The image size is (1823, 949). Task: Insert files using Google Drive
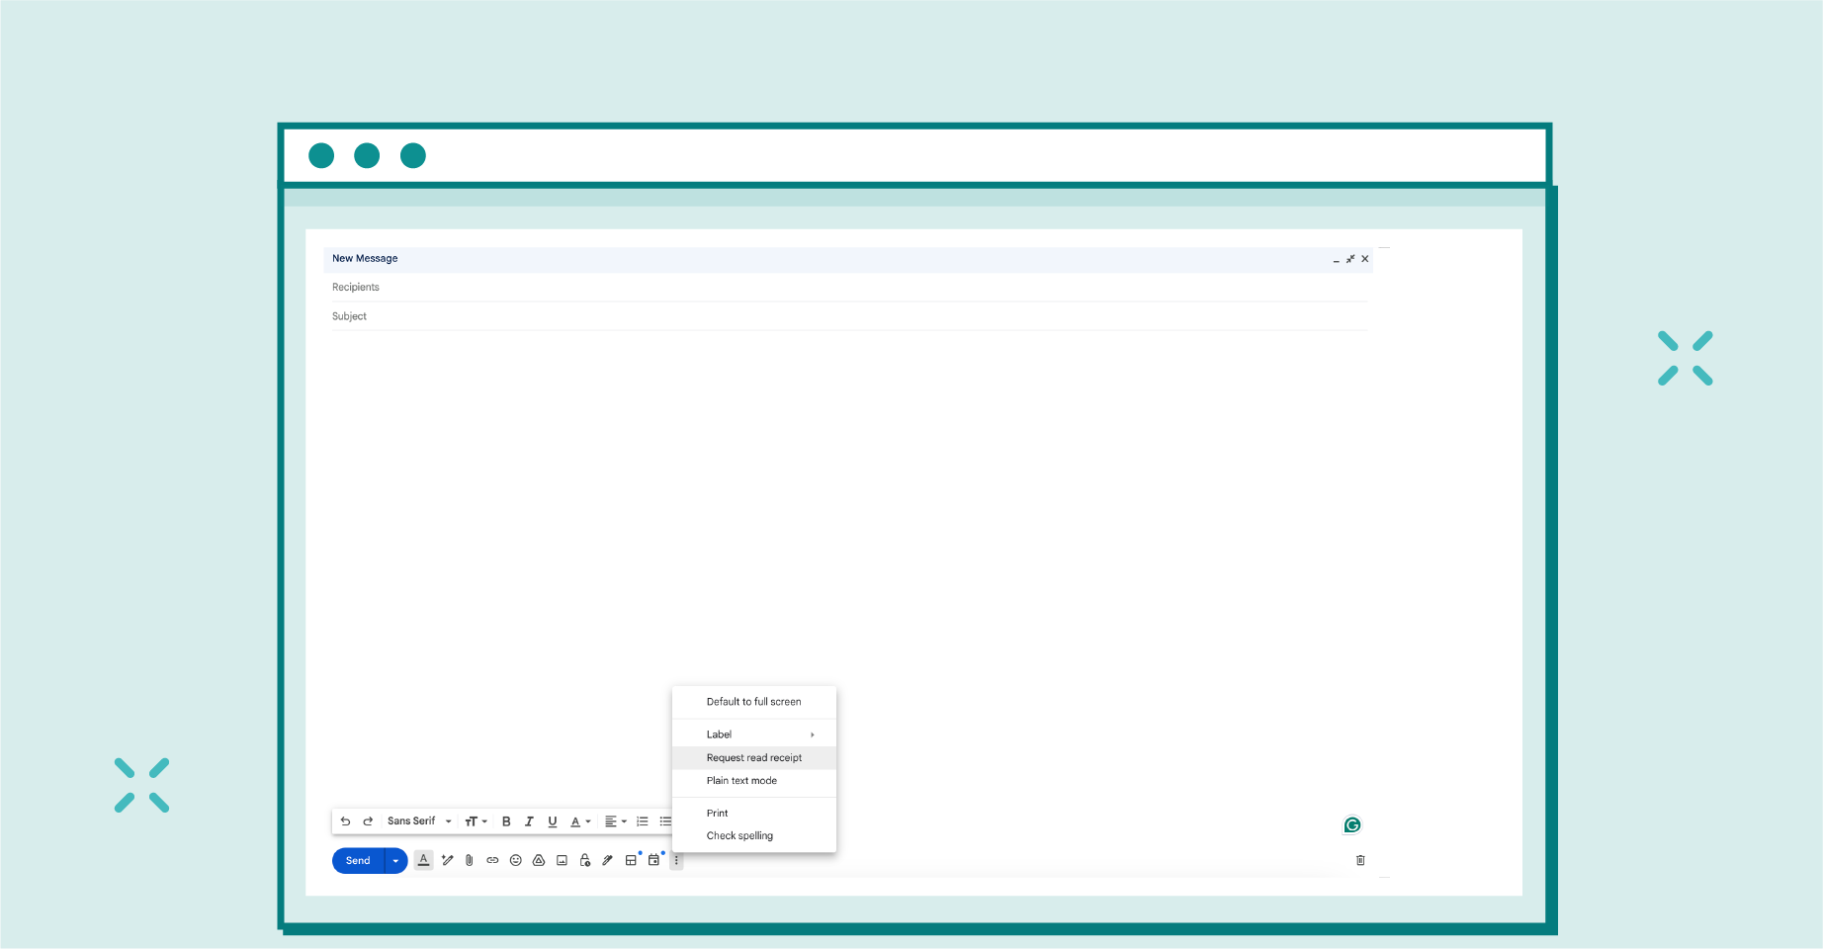pos(539,860)
